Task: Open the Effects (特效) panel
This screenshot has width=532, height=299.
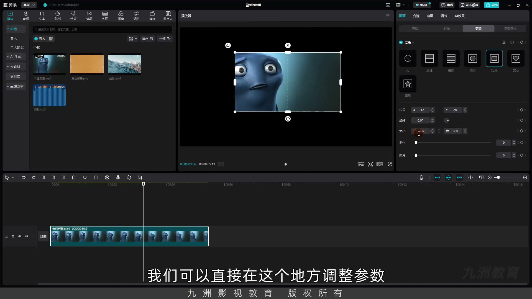Action: click(x=73, y=16)
